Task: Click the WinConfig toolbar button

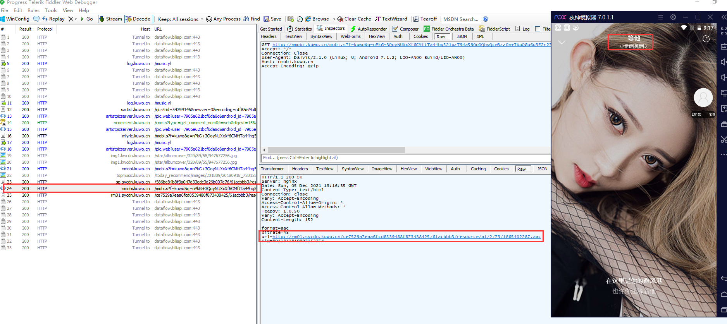Action: (x=15, y=19)
